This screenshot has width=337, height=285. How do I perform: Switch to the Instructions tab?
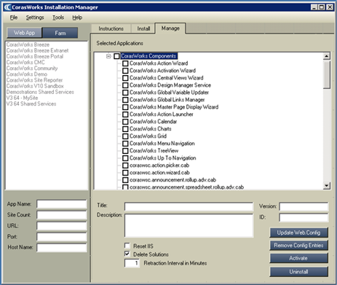[x=111, y=28]
